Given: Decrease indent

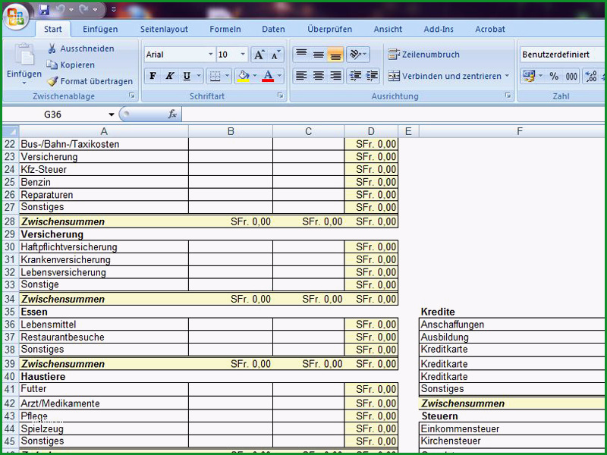Looking at the screenshot, I should (x=355, y=76).
